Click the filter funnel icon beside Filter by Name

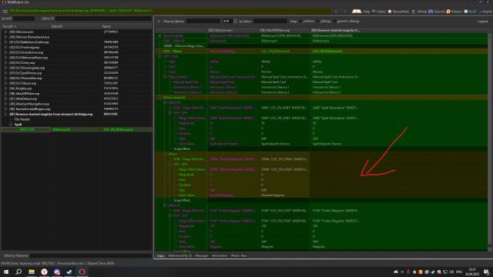[159, 22]
